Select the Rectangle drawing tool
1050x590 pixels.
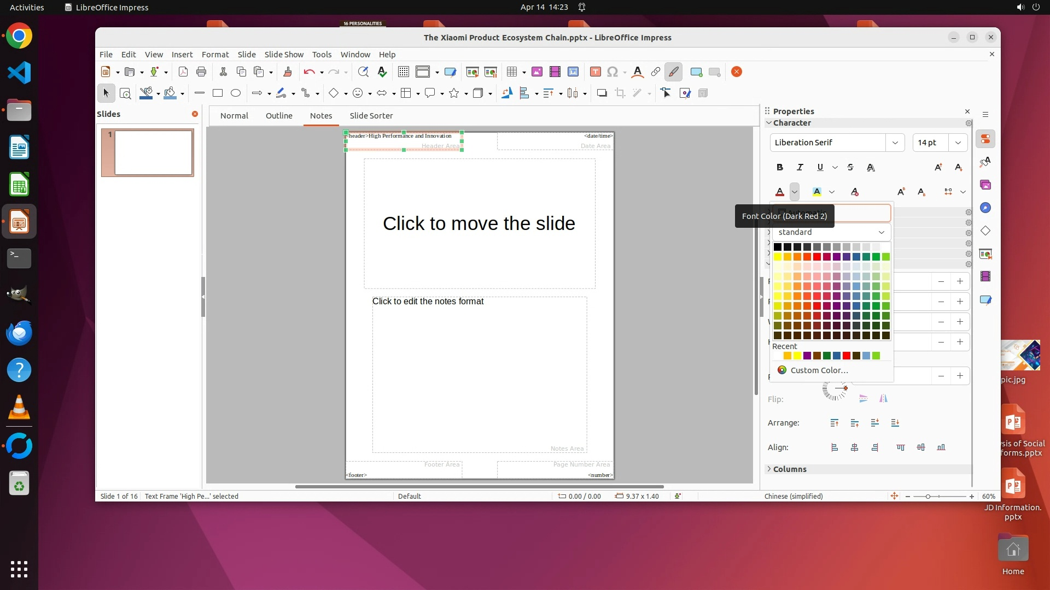click(218, 93)
